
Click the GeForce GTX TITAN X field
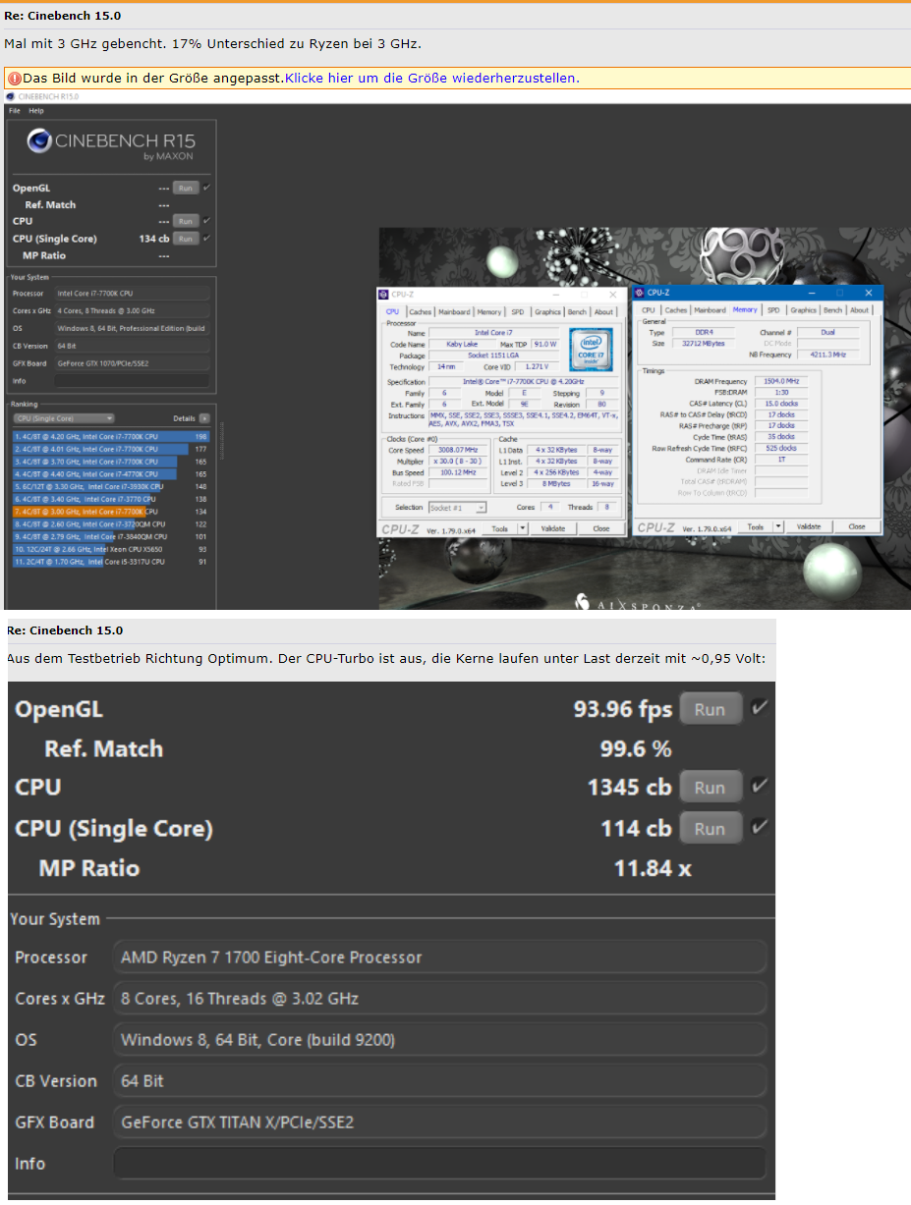(440, 1122)
